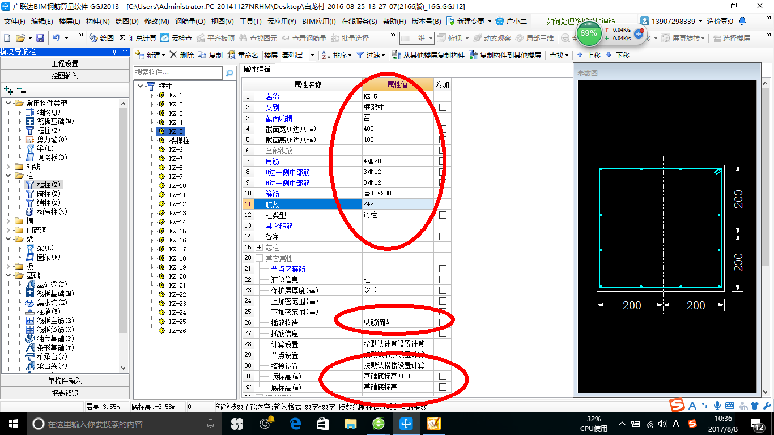Select KZ-12 in component list
Viewport: 774px width, 435px height.
(177, 204)
